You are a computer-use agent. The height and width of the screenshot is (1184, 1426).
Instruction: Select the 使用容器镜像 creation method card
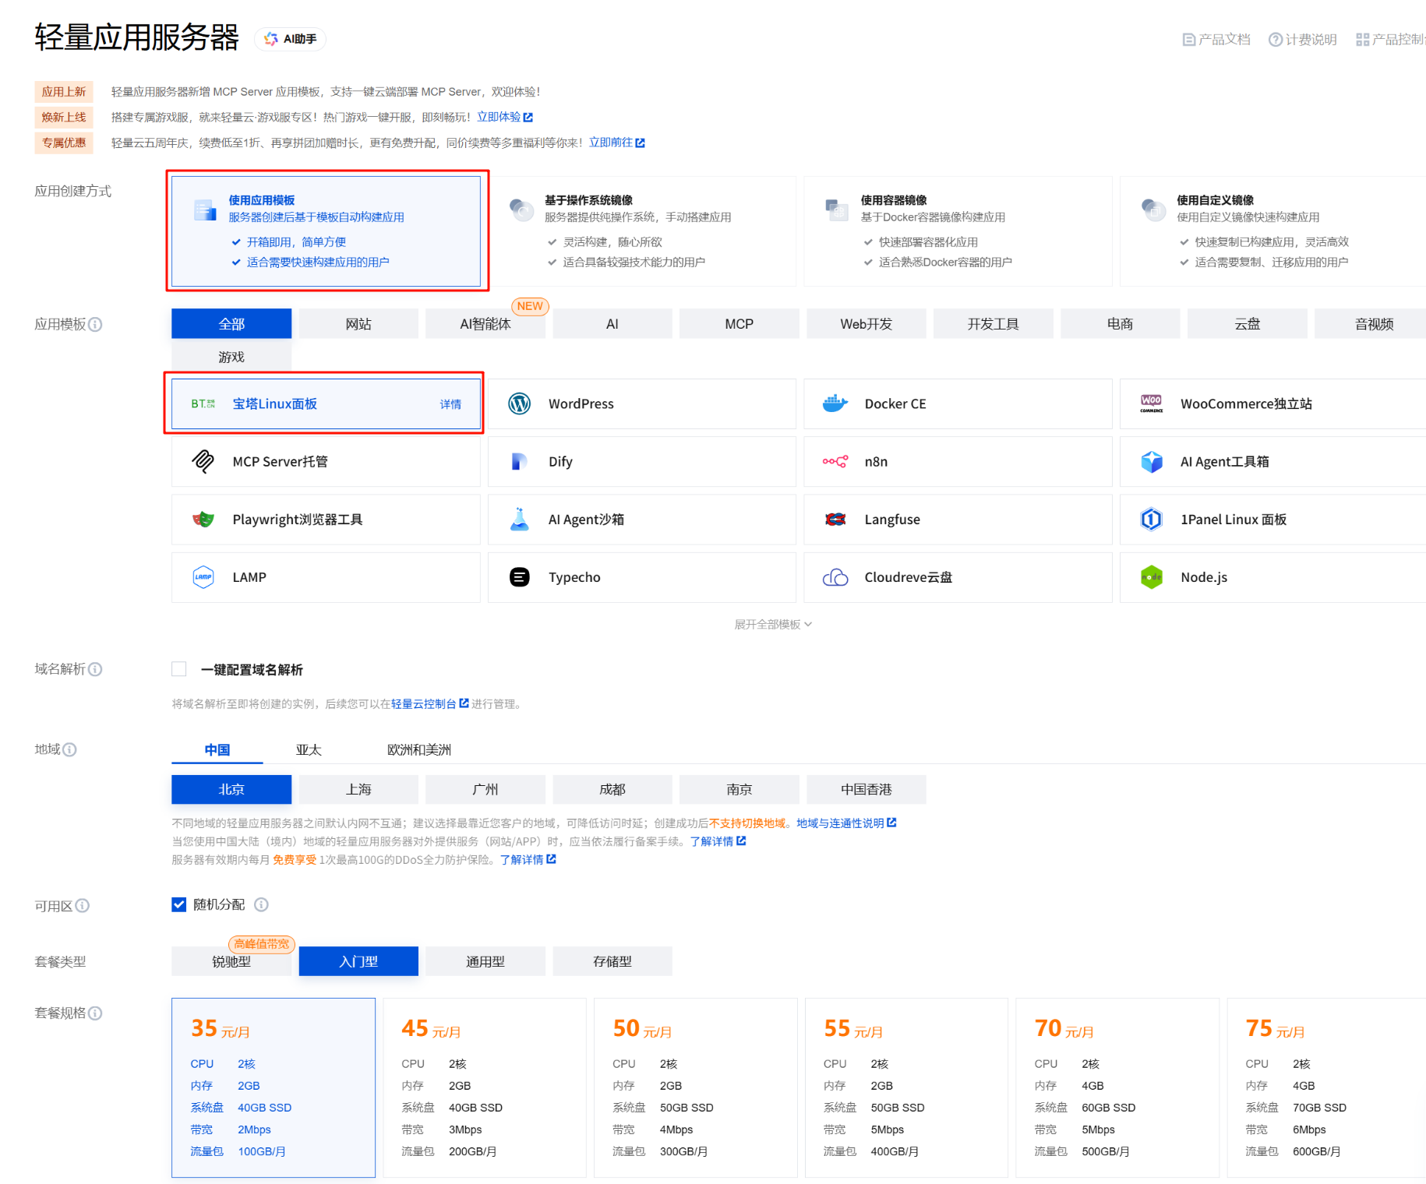(x=958, y=231)
